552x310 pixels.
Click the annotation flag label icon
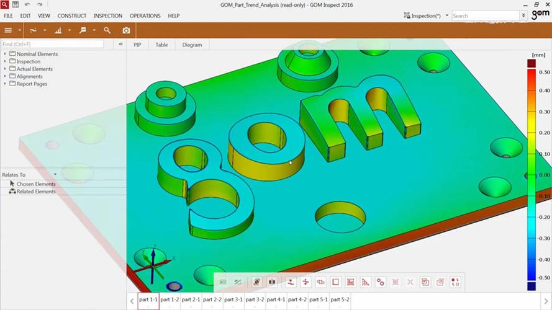pos(83,30)
